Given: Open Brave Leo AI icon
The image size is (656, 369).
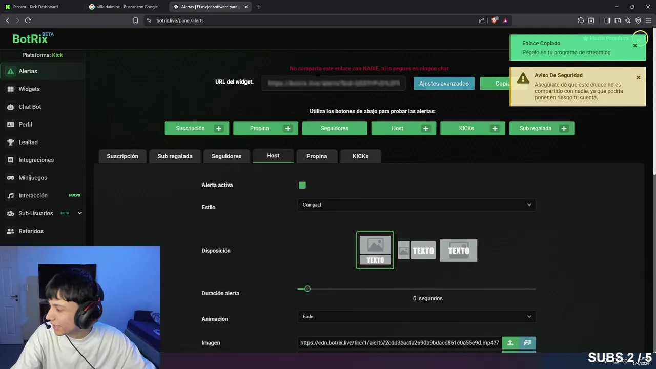Looking at the screenshot, I should pyautogui.click(x=628, y=20).
